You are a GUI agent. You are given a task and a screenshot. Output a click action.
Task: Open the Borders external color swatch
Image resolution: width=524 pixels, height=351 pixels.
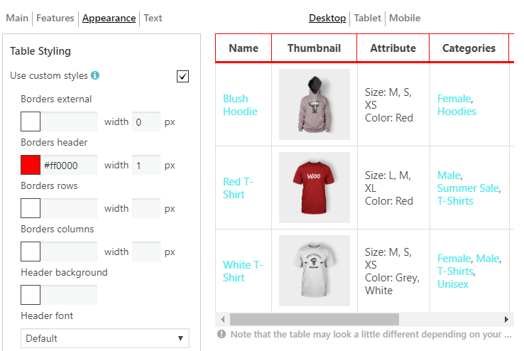pos(31,121)
